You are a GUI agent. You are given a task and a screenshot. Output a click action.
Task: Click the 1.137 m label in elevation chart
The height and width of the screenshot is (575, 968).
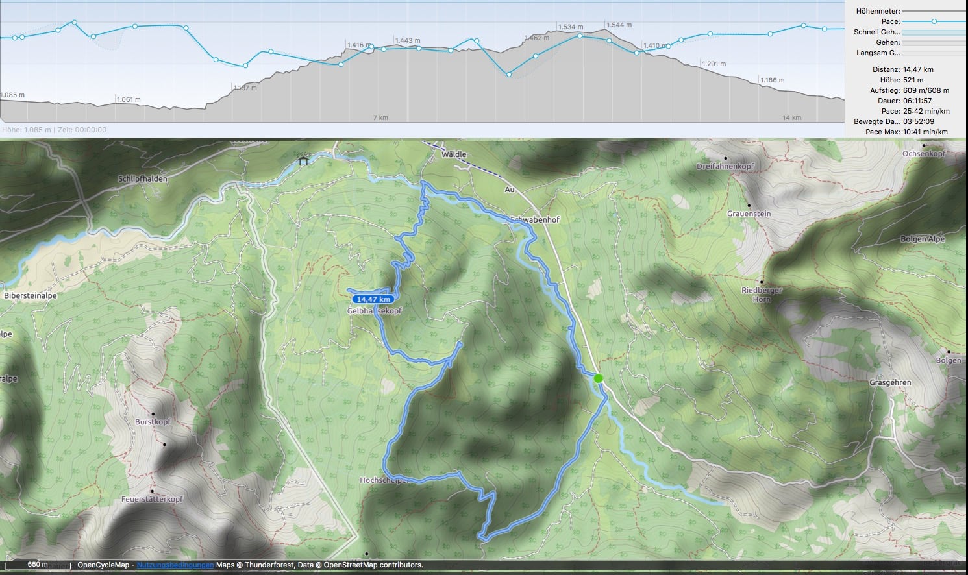245,88
